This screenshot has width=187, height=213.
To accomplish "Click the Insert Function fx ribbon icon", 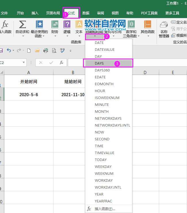I will 5,24.
